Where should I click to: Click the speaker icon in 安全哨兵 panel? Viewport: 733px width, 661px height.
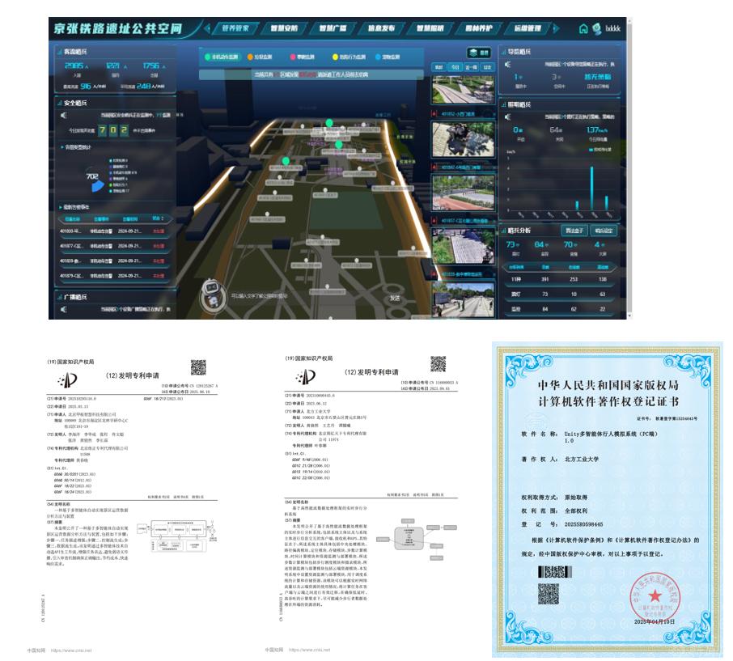tap(63, 116)
